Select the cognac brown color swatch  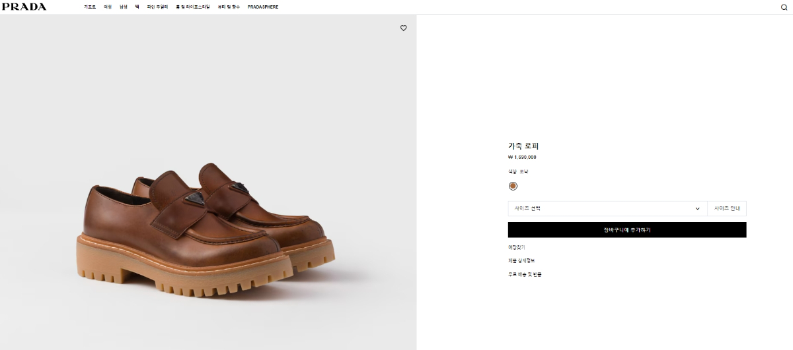click(513, 186)
